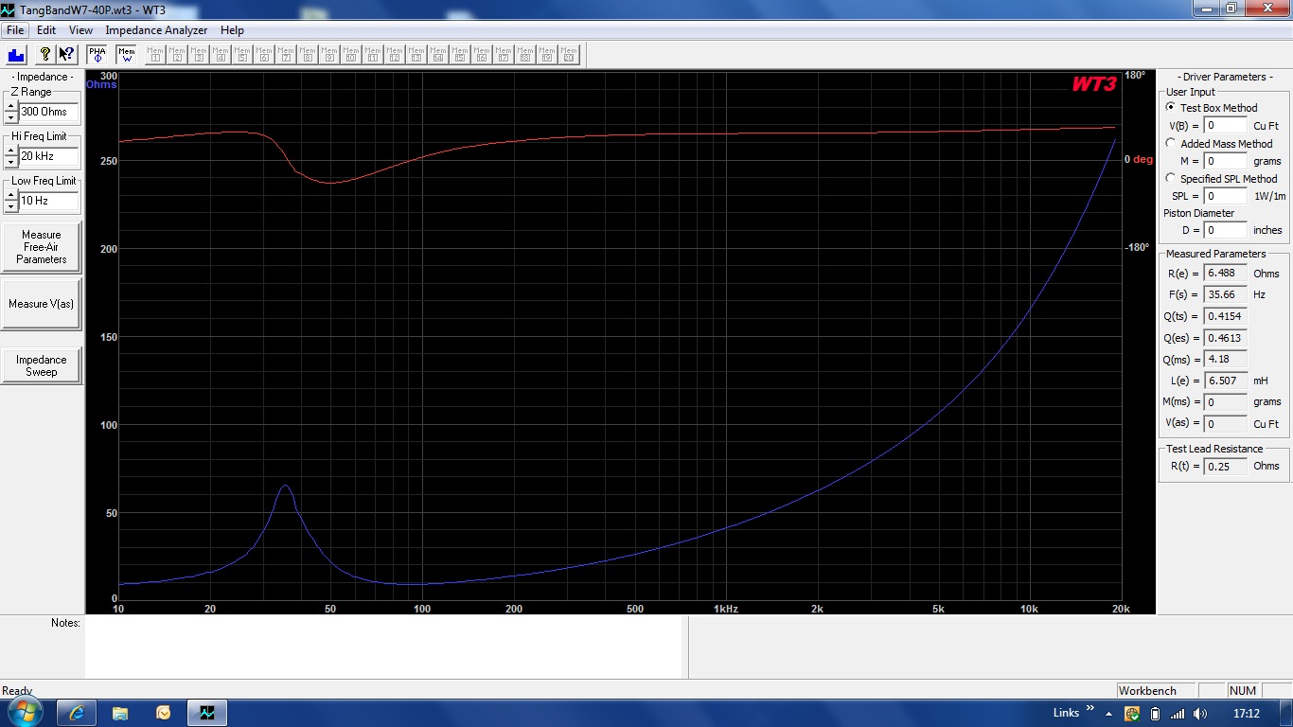Open the volume speaker tray icon
The height and width of the screenshot is (727, 1293).
[1200, 714]
